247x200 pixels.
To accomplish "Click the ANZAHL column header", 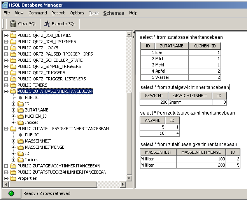I will coord(152,120).
